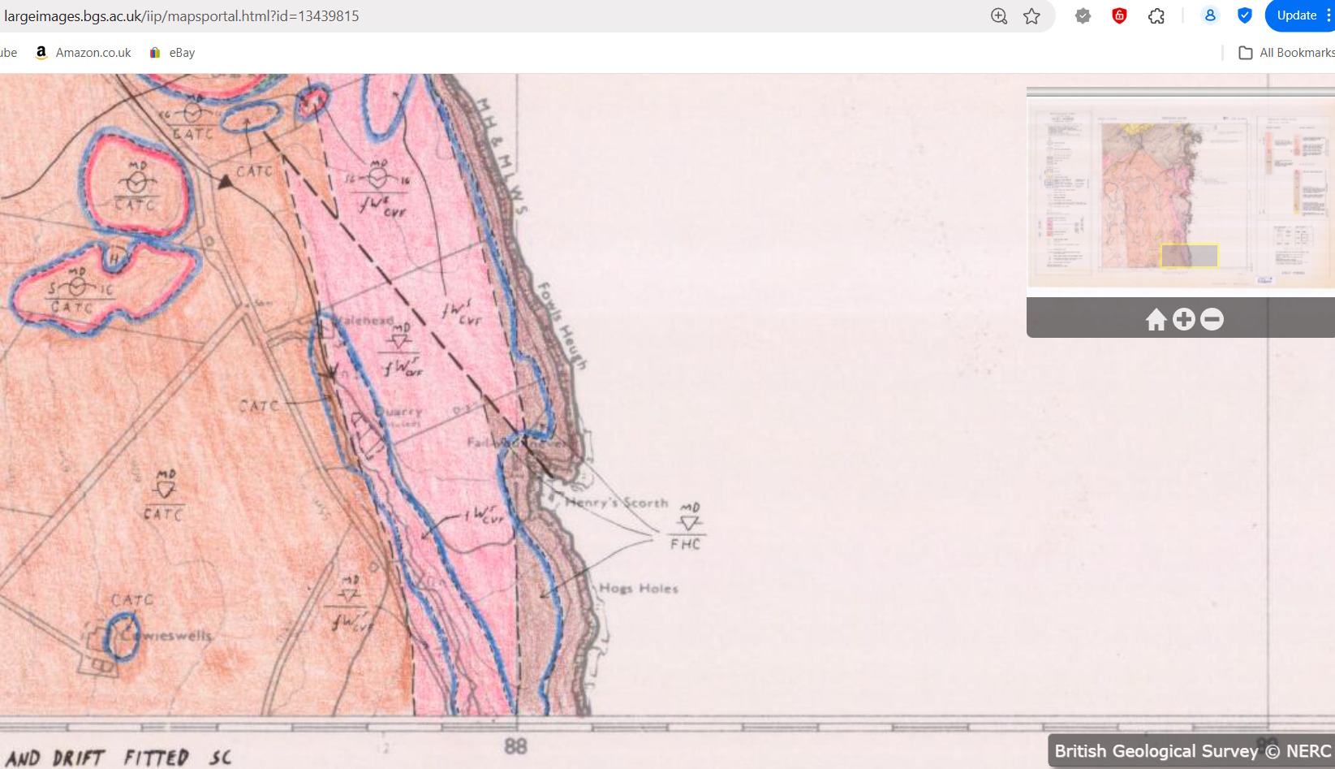This screenshot has width=1335, height=769.
Task: Open the Extensions puzzle piece menu
Action: [x=1156, y=16]
